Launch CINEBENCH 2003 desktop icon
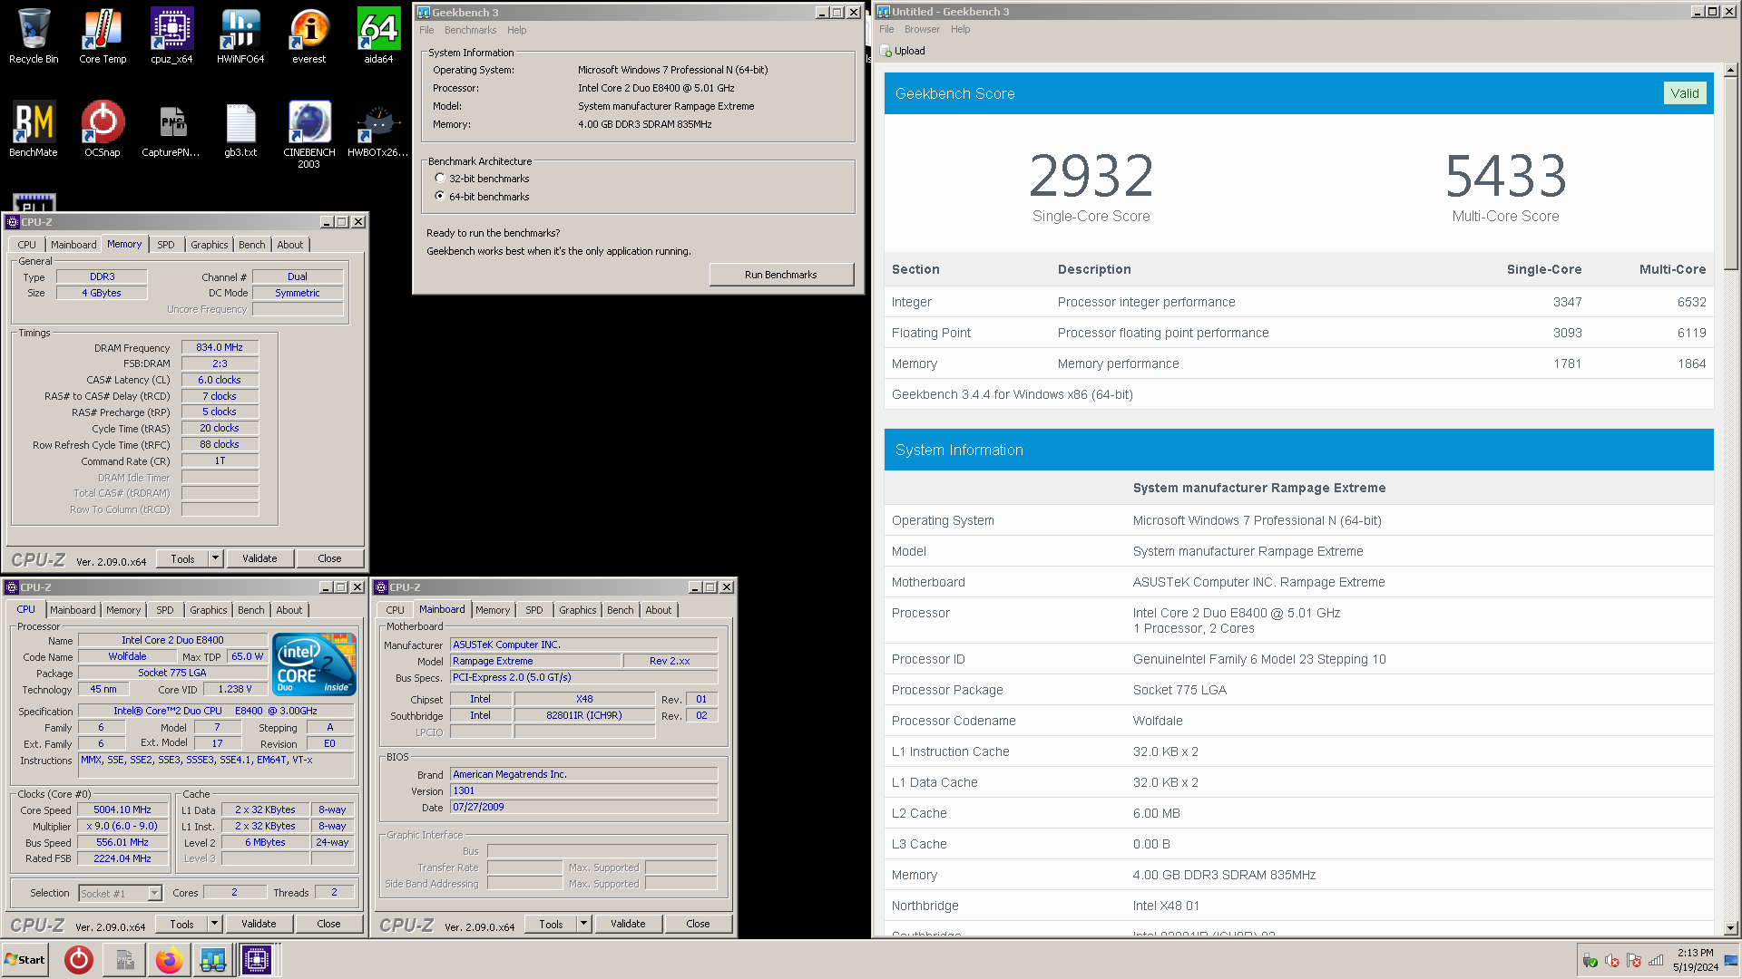 click(x=309, y=134)
